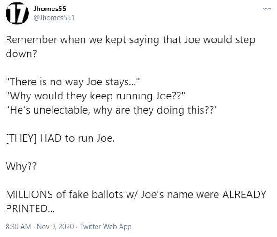This screenshot has width=277, height=237.
Task: Click the Nov 9, 2020 date
Action: [x=55, y=227]
